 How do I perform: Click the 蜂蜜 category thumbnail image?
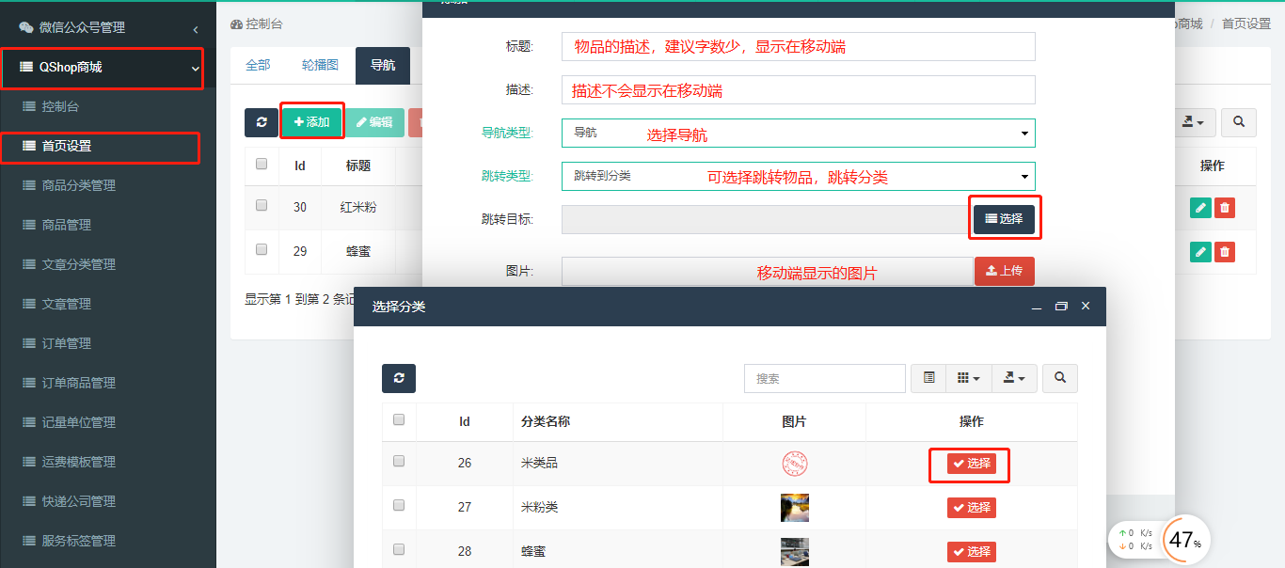(794, 551)
